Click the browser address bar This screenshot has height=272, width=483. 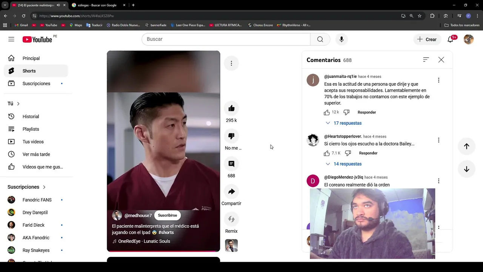pyautogui.click(x=215, y=16)
